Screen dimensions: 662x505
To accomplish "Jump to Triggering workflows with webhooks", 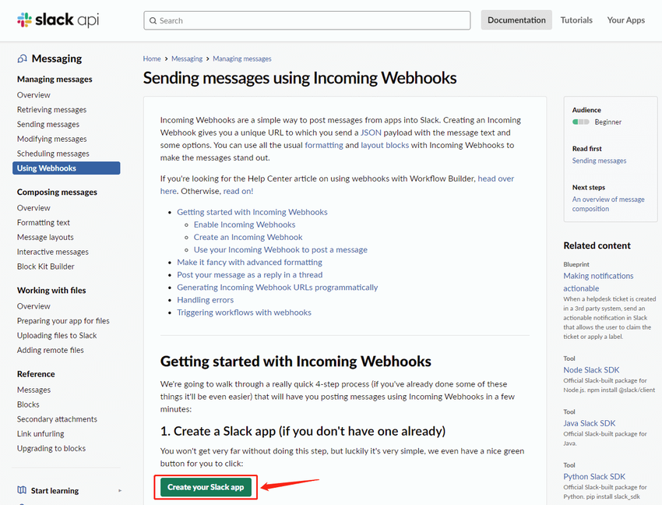I will (244, 313).
